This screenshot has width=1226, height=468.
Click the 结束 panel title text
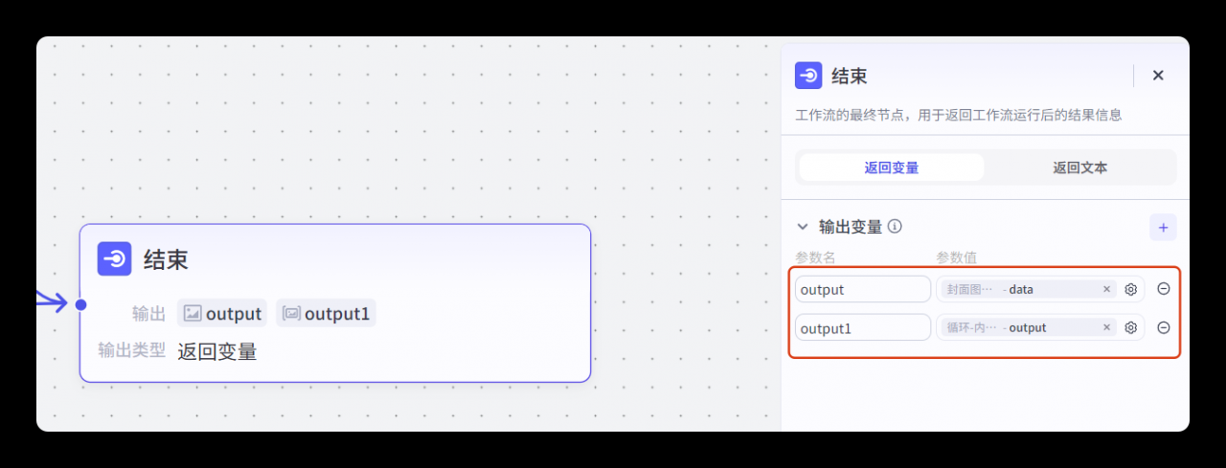850,77
